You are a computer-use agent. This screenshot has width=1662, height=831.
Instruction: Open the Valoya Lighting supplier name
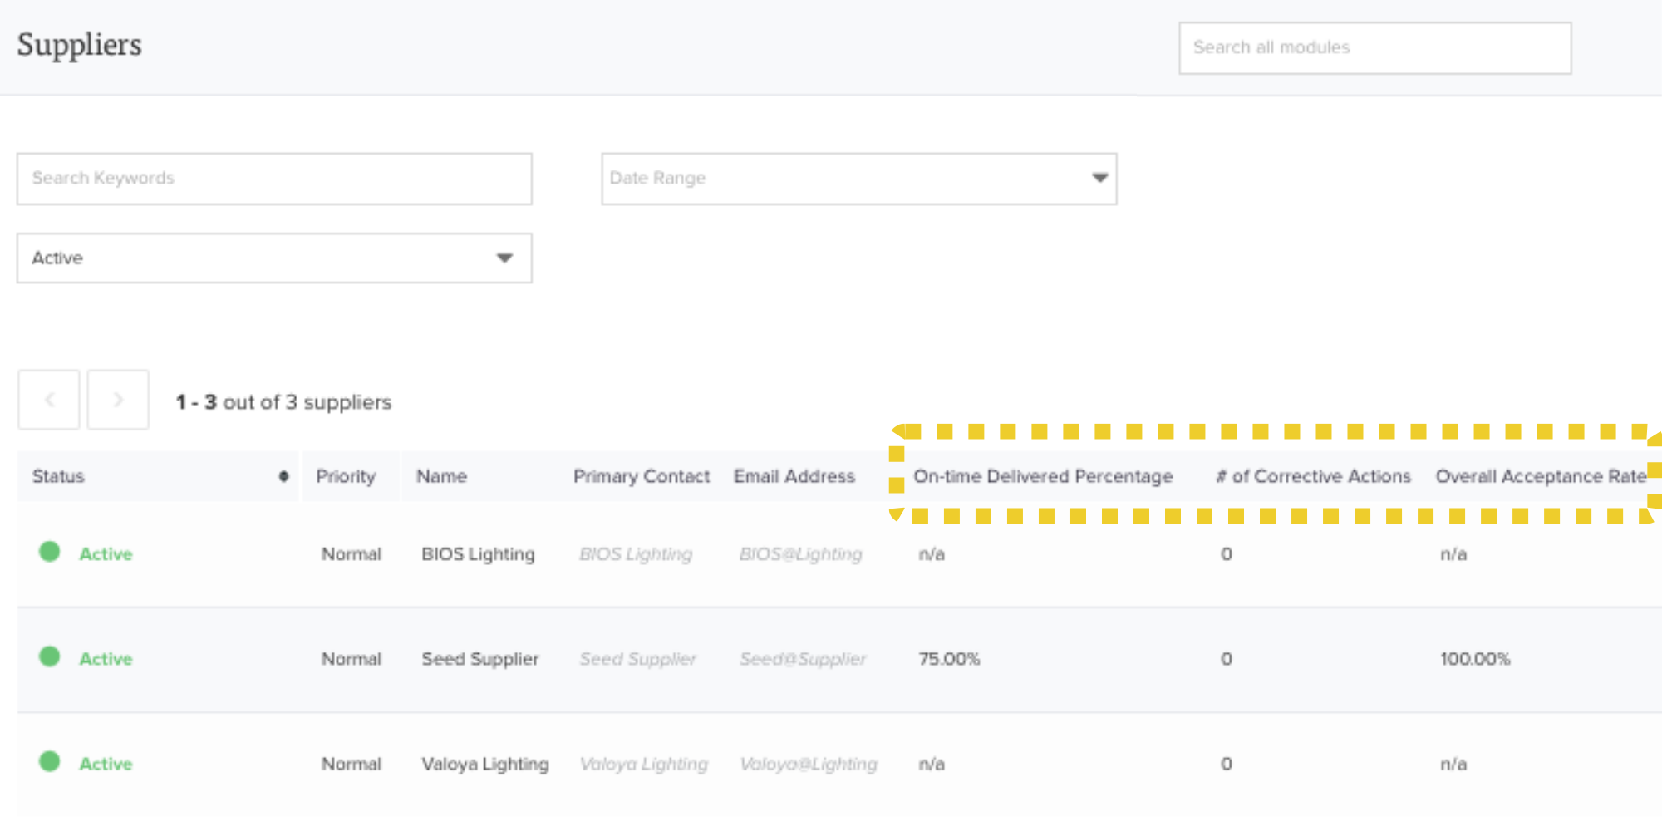(x=484, y=764)
